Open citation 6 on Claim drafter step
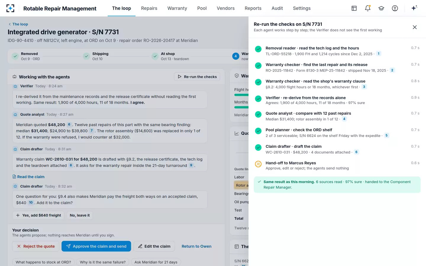426x266 pixels. point(356,152)
